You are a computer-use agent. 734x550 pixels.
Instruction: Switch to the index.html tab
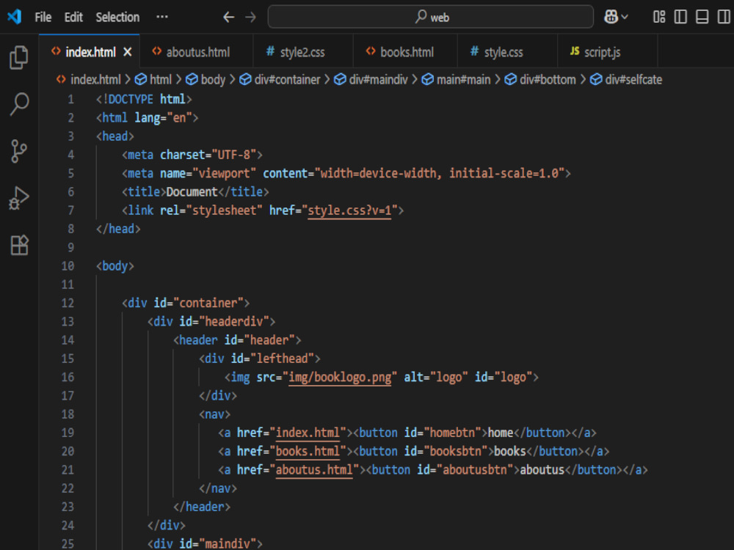click(90, 52)
